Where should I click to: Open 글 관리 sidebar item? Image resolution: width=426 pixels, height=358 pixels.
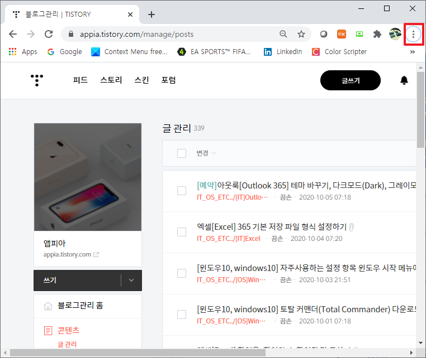point(67,345)
